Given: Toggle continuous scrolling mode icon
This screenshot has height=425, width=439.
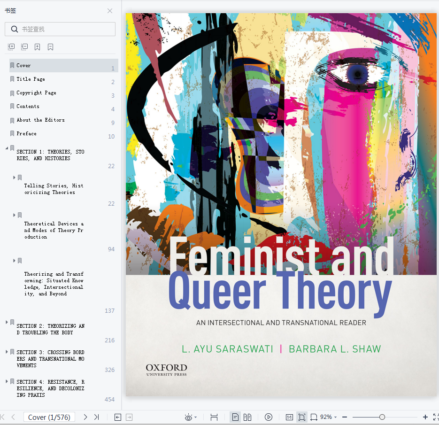Looking at the screenshot, I should point(214,417).
